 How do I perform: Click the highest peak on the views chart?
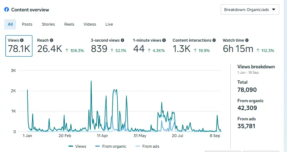91,81
